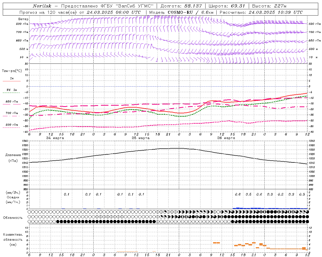Click the 'Конвективн.' convective cloud label
The height and width of the screenshot is (257, 322).
tap(13, 235)
